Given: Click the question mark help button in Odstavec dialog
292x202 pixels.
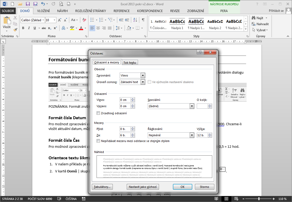Looking at the screenshot, I should 200,52.
